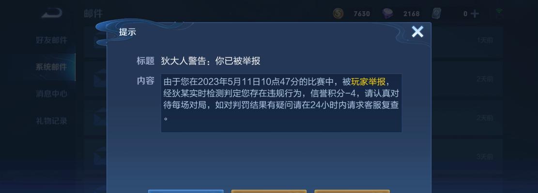Open the mail received 3天前

pyautogui.click(x=467, y=157)
